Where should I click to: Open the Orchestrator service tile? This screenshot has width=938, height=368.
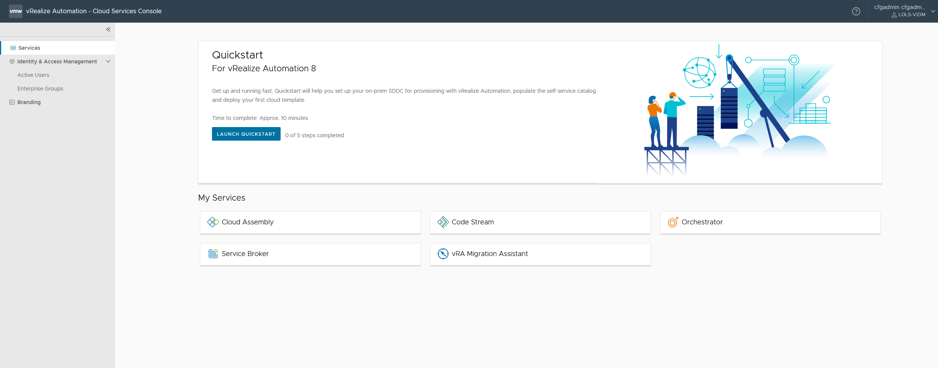[x=770, y=222]
